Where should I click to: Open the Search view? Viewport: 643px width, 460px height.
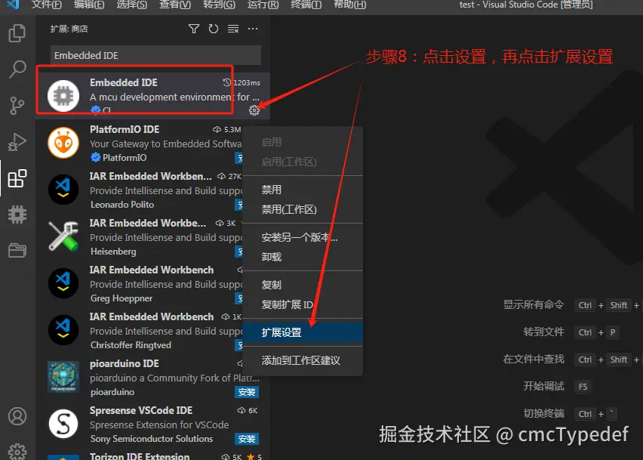pyautogui.click(x=17, y=69)
